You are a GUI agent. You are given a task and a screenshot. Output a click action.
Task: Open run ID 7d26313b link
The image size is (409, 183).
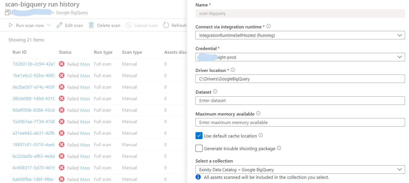[33, 64]
